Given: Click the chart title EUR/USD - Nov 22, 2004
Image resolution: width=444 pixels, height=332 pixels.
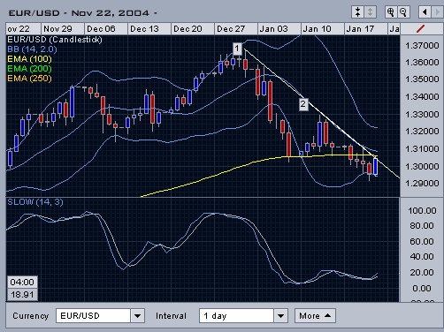Looking at the screenshot, I should (x=82, y=13).
